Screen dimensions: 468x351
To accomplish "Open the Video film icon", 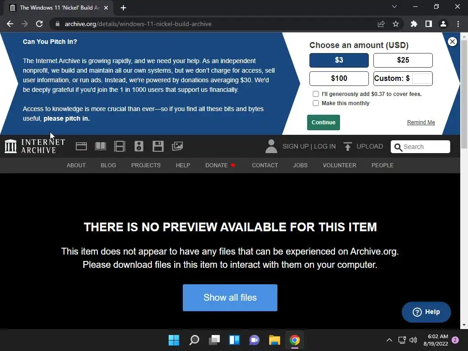I will (120, 146).
